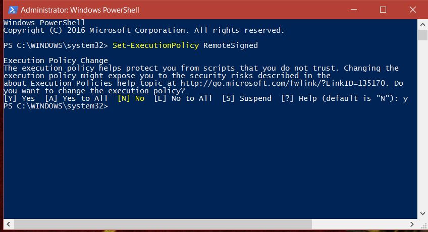The image size is (428, 232).
Task: Click the last PS C:\WINDOWS\system32> prompt
Action: (56, 106)
